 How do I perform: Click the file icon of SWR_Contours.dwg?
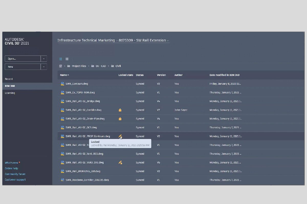(x=62, y=84)
